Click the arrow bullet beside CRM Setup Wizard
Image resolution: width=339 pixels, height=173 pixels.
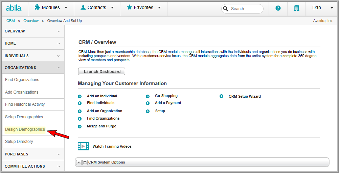pyautogui.click(x=221, y=96)
